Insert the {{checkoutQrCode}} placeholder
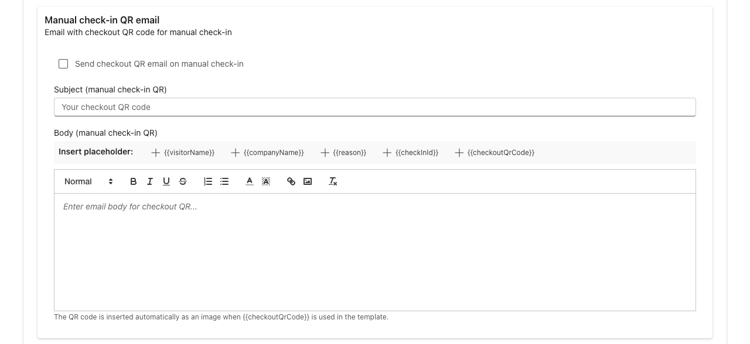This screenshot has height=344, width=750. [x=495, y=153]
